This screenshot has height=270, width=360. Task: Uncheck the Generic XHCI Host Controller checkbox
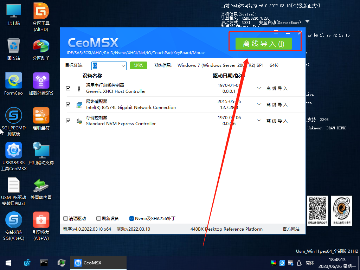coord(68,88)
